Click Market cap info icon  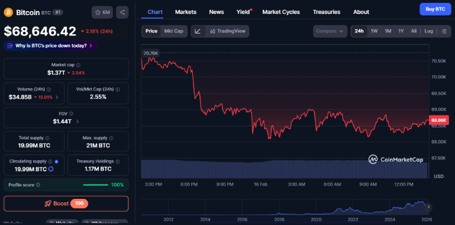pos(78,65)
